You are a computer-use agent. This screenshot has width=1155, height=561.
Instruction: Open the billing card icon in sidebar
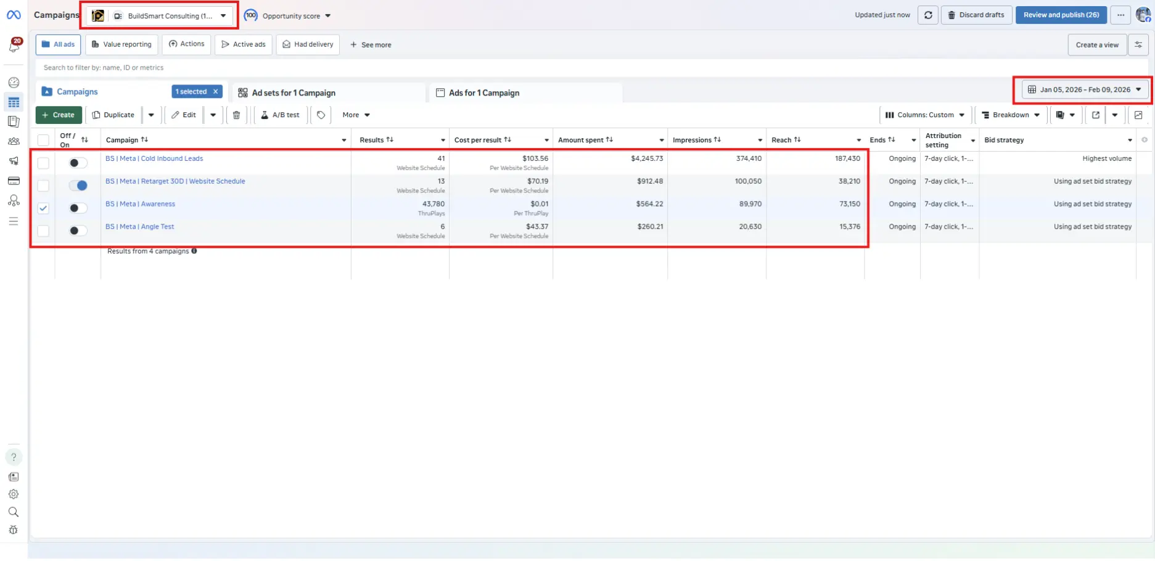coord(14,181)
